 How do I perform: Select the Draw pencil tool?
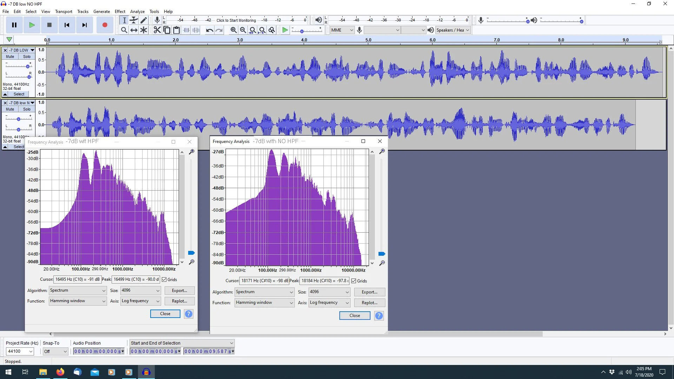pyautogui.click(x=144, y=20)
